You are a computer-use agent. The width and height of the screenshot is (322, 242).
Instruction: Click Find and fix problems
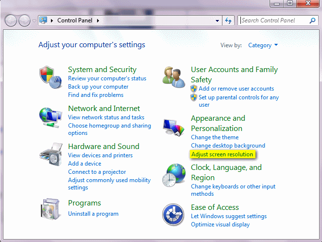point(96,95)
